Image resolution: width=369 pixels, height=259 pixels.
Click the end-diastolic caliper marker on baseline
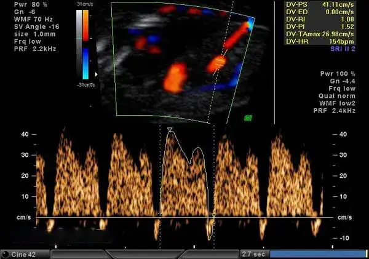click(214, 215)
